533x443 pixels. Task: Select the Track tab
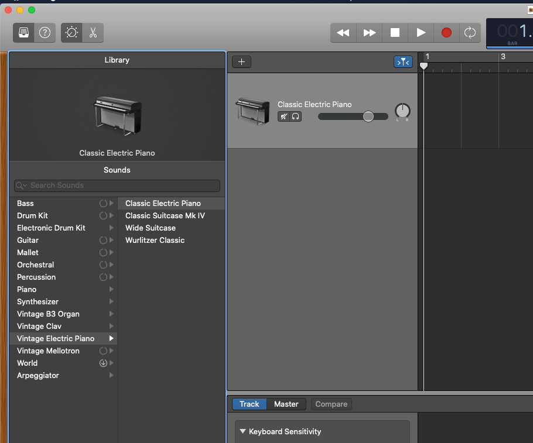click(x=250, y=404)
